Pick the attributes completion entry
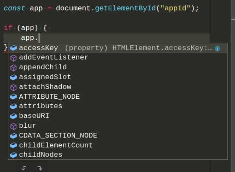Image resolution: width=235 pixels, height=172 pixels. tap(118, 106)
